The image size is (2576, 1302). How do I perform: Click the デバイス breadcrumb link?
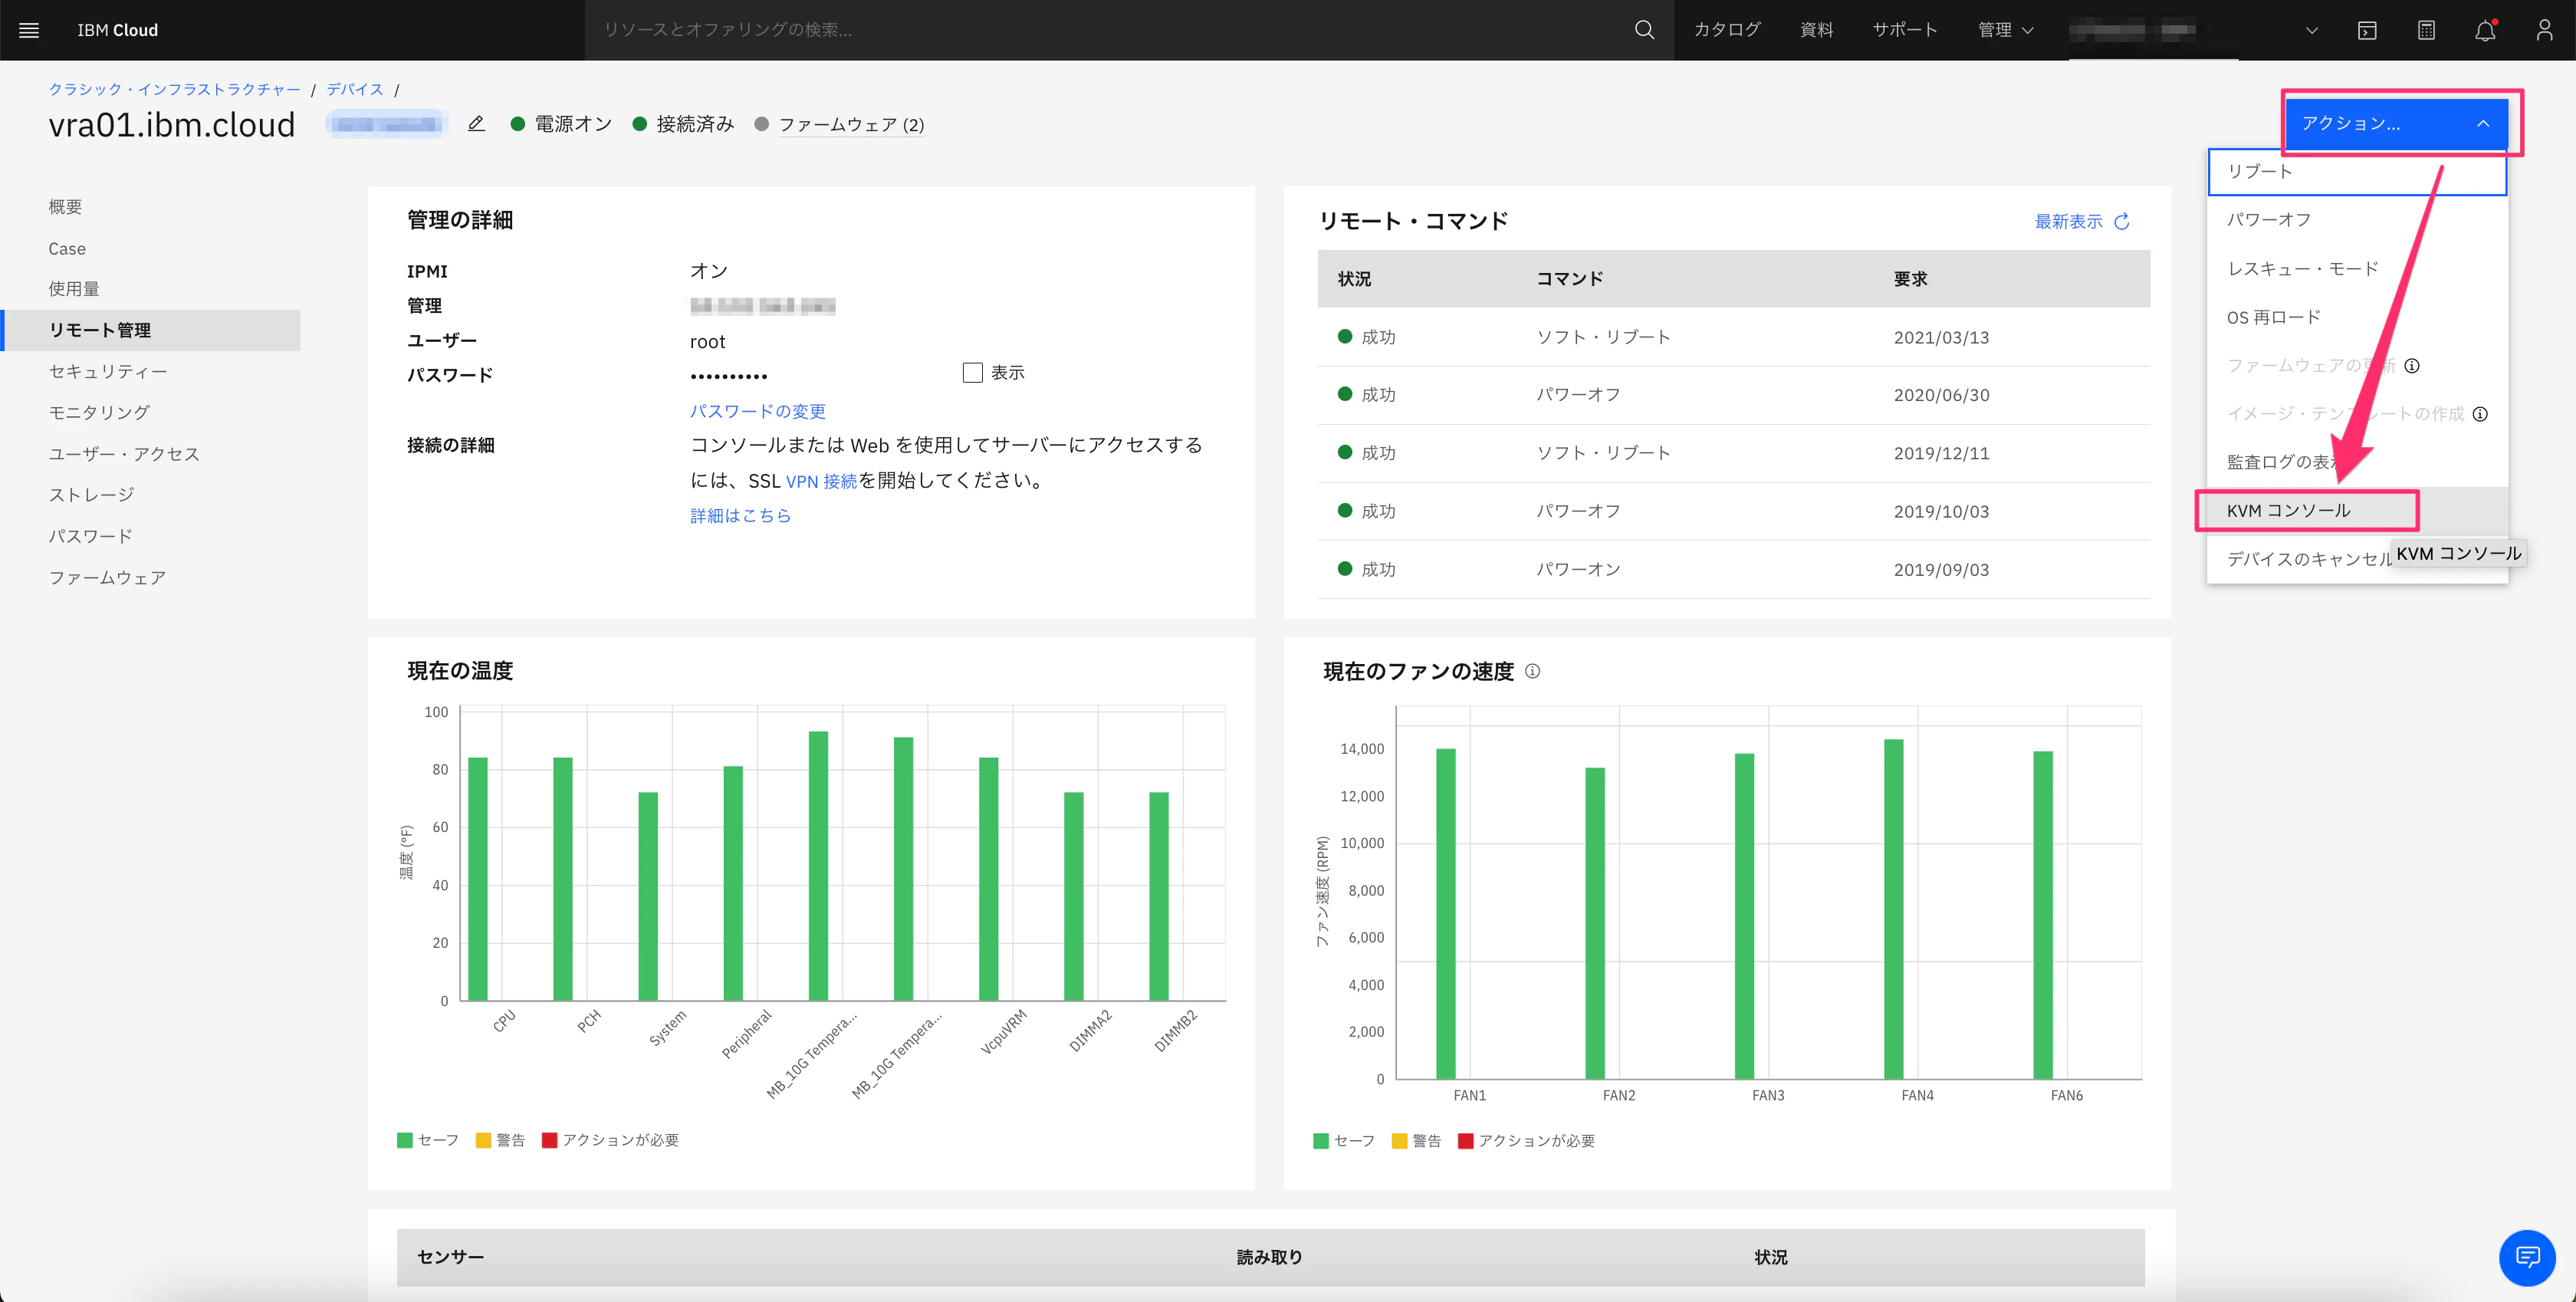click(x=355, y=89)
